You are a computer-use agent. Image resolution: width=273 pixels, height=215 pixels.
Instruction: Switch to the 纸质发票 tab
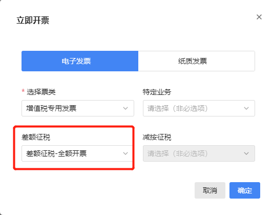197,61
